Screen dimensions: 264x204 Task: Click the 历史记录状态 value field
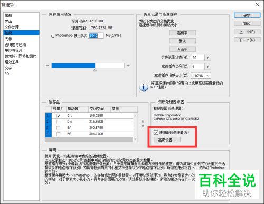197,58
